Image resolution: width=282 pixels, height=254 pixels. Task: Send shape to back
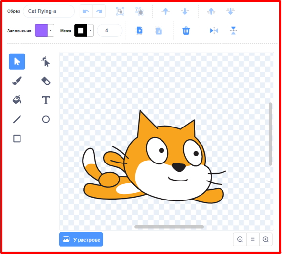tap(230, 11)
